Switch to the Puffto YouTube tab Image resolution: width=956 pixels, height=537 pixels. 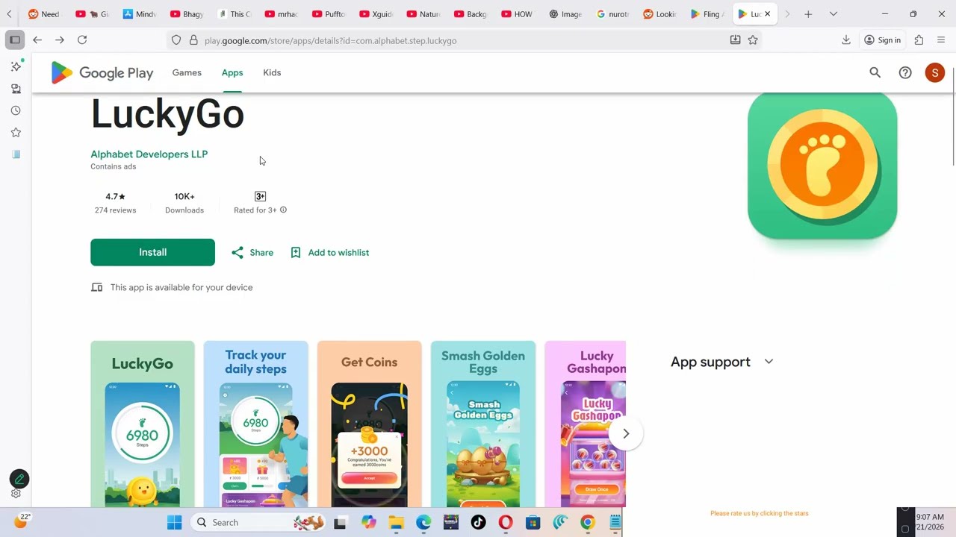tap(329, 14)
